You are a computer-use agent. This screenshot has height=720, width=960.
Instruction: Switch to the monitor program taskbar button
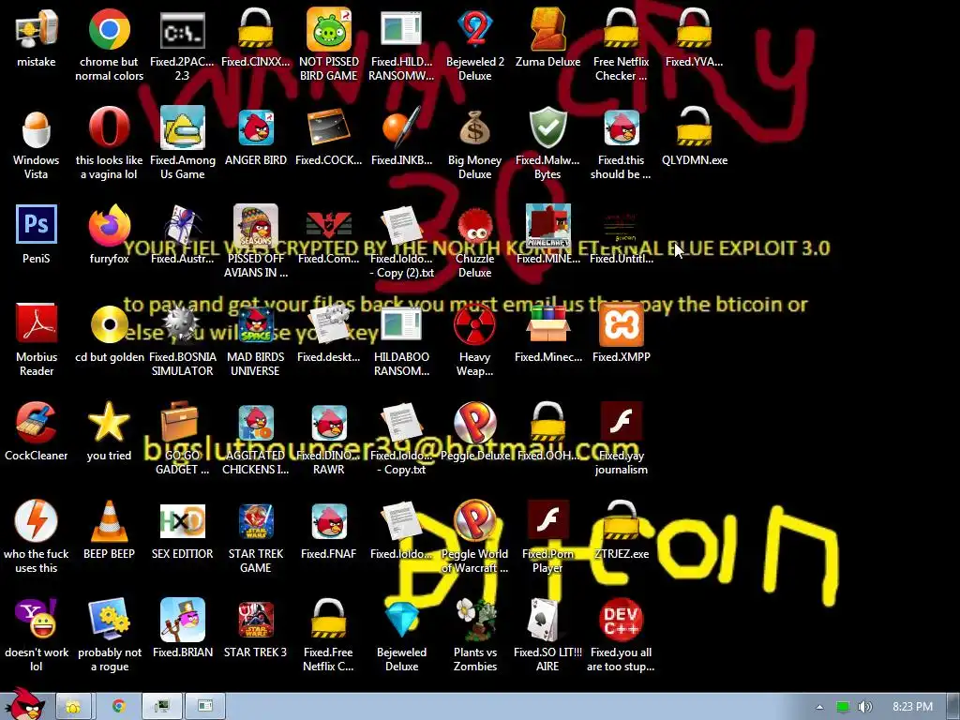162,707
